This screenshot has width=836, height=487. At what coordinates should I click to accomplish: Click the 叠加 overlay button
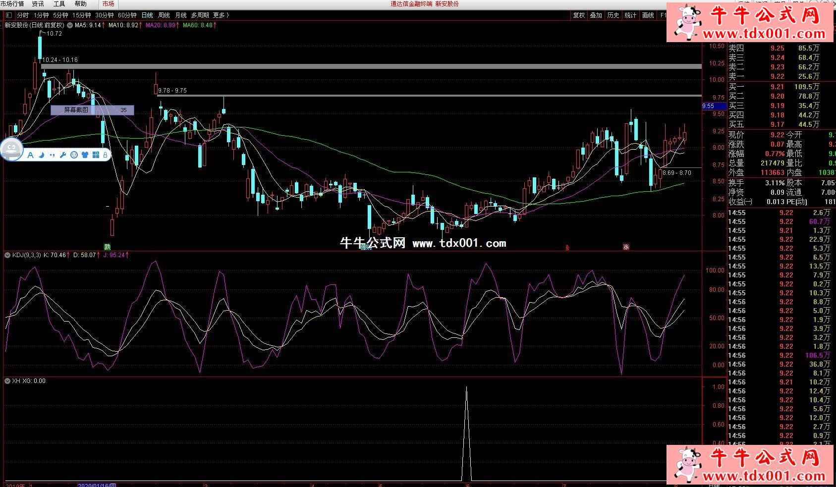tap(596, 15)
